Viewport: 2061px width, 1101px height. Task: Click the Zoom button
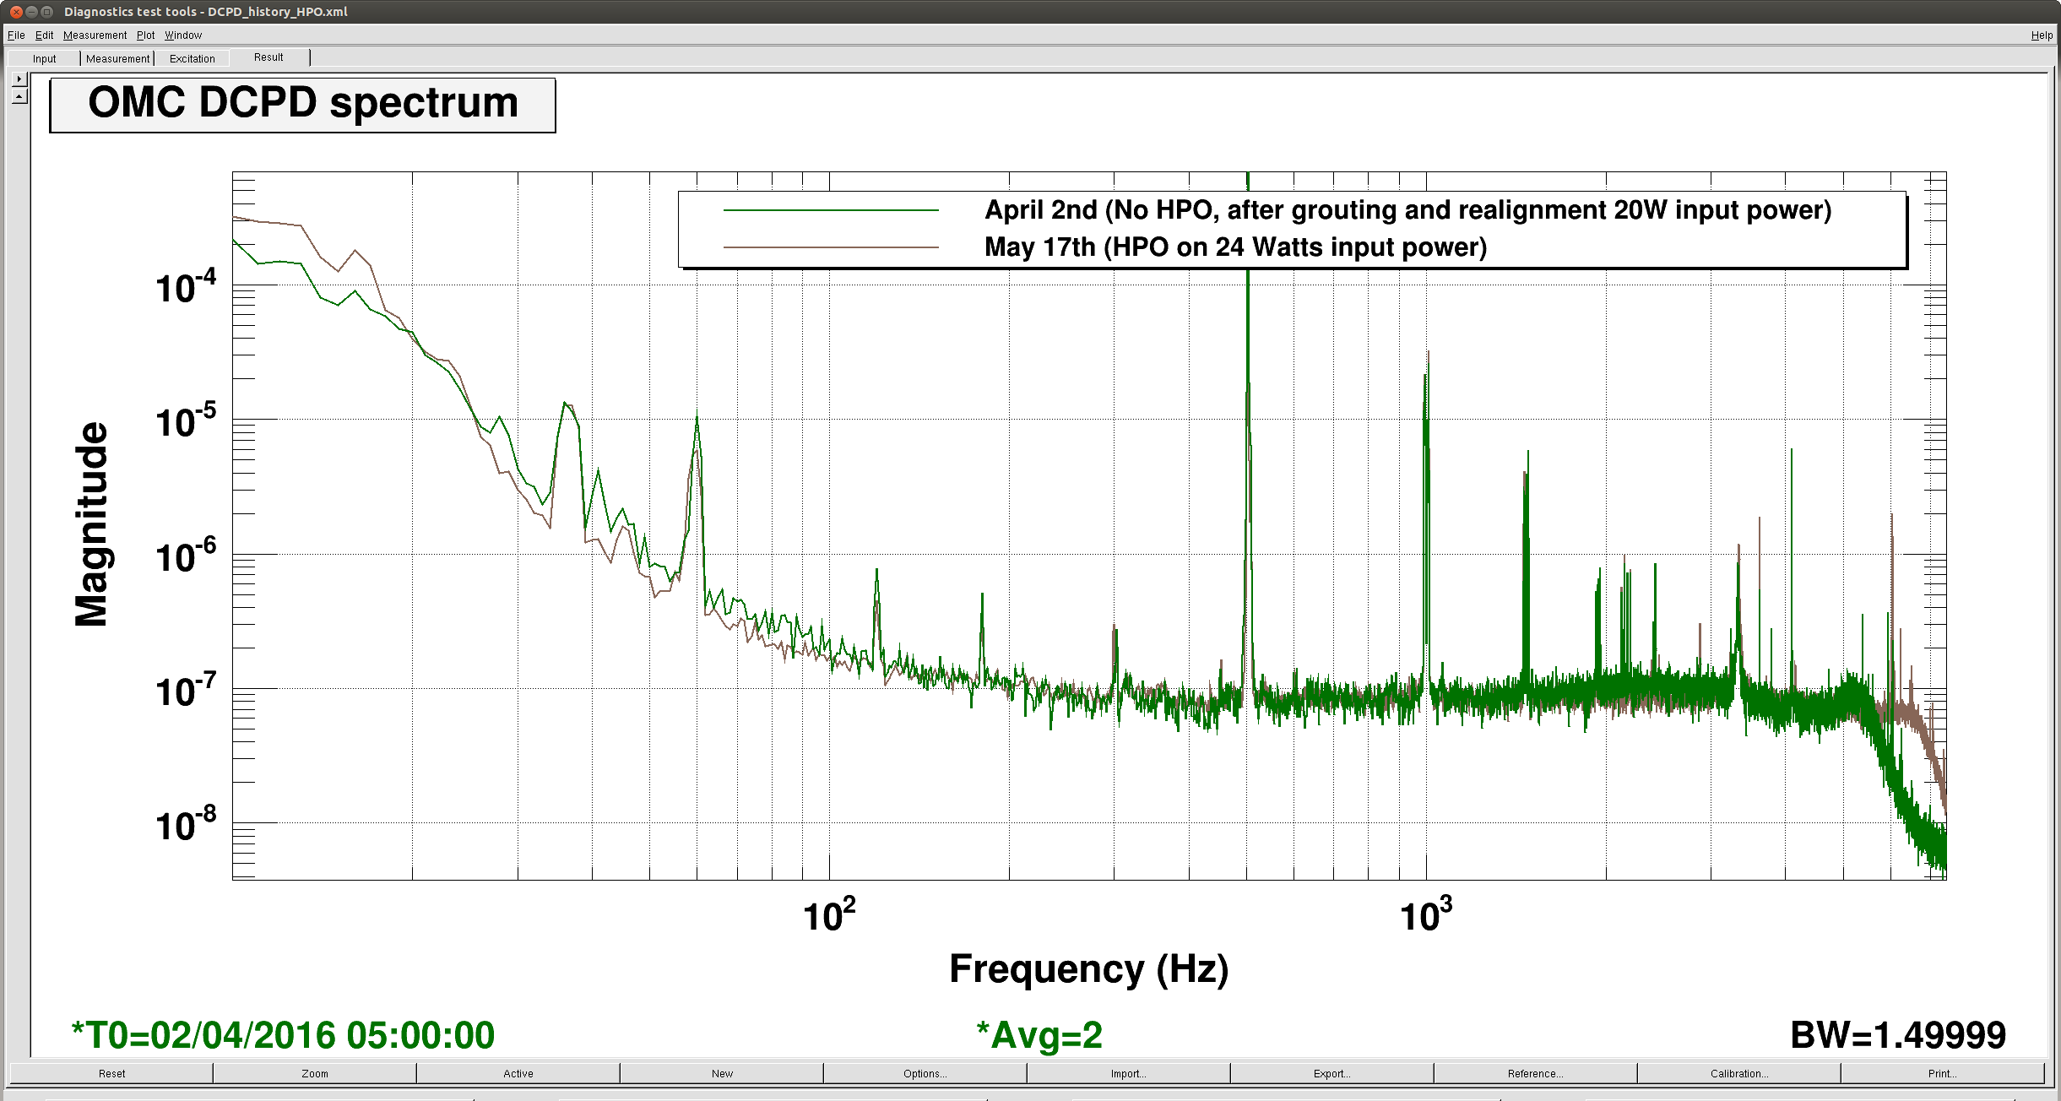315,1073
